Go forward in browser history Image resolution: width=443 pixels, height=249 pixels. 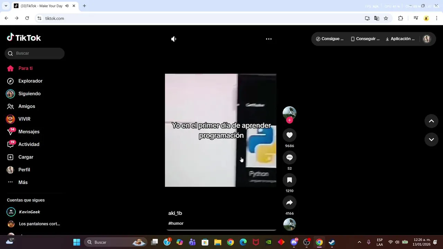(17, 18)
